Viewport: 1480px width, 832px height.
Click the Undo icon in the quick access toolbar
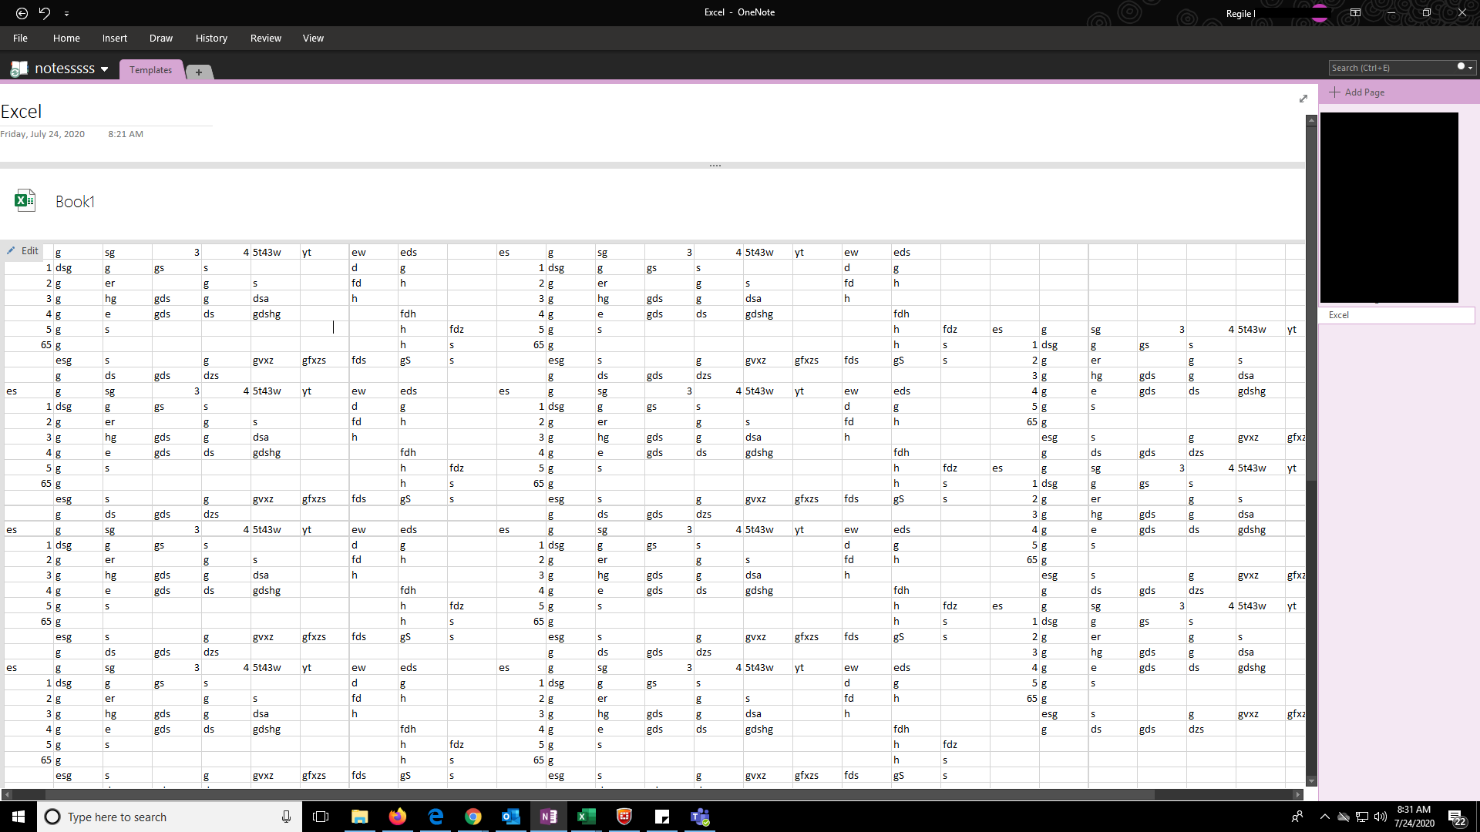[45, 13]
